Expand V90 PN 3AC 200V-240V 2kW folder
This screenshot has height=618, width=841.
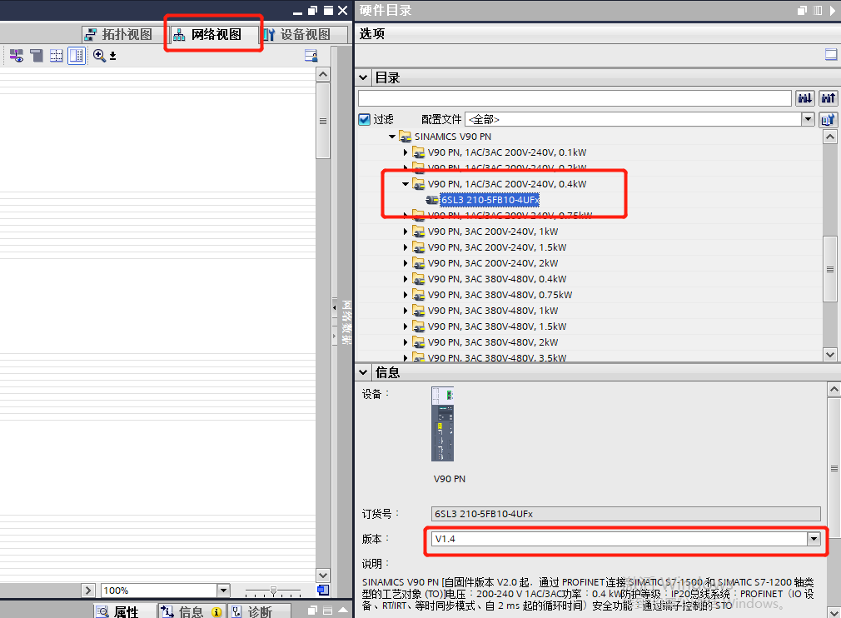click(406, 263)
